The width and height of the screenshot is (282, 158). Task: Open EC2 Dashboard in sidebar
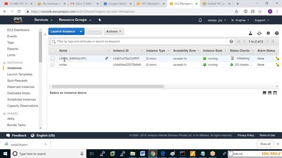point(18,30)
